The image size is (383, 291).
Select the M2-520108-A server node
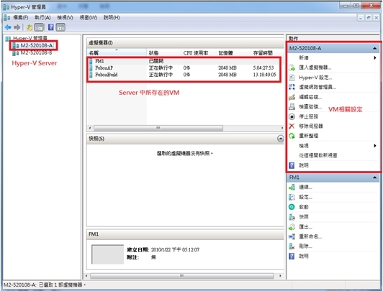coord(37,45)
